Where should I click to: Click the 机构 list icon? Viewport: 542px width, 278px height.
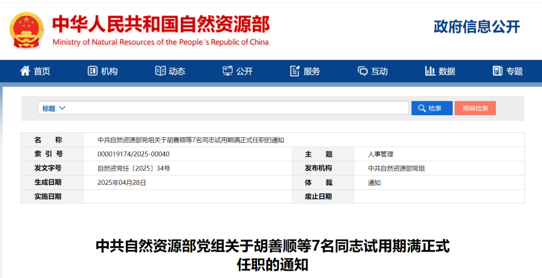(92, 71)
